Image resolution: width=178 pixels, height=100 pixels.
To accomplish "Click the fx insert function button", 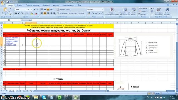I will coord(30,20).
